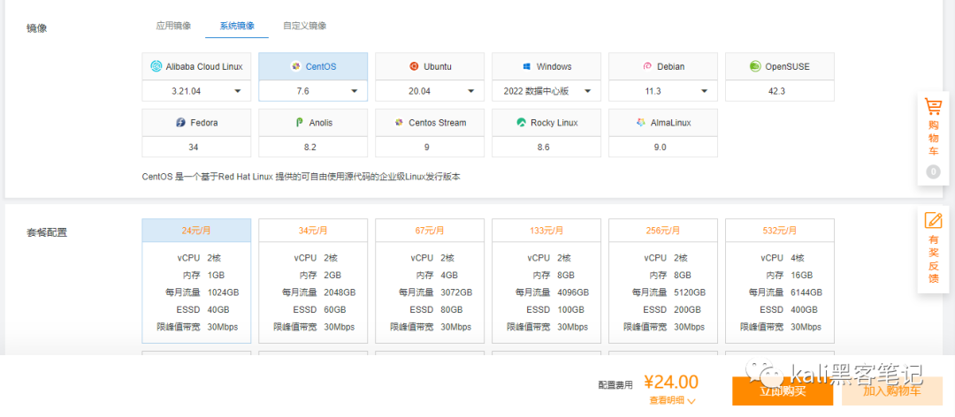Click 400GB ESSD value in 532元 plan
The height and width of the screenshot is (417, 955).
tap(806, 309)
